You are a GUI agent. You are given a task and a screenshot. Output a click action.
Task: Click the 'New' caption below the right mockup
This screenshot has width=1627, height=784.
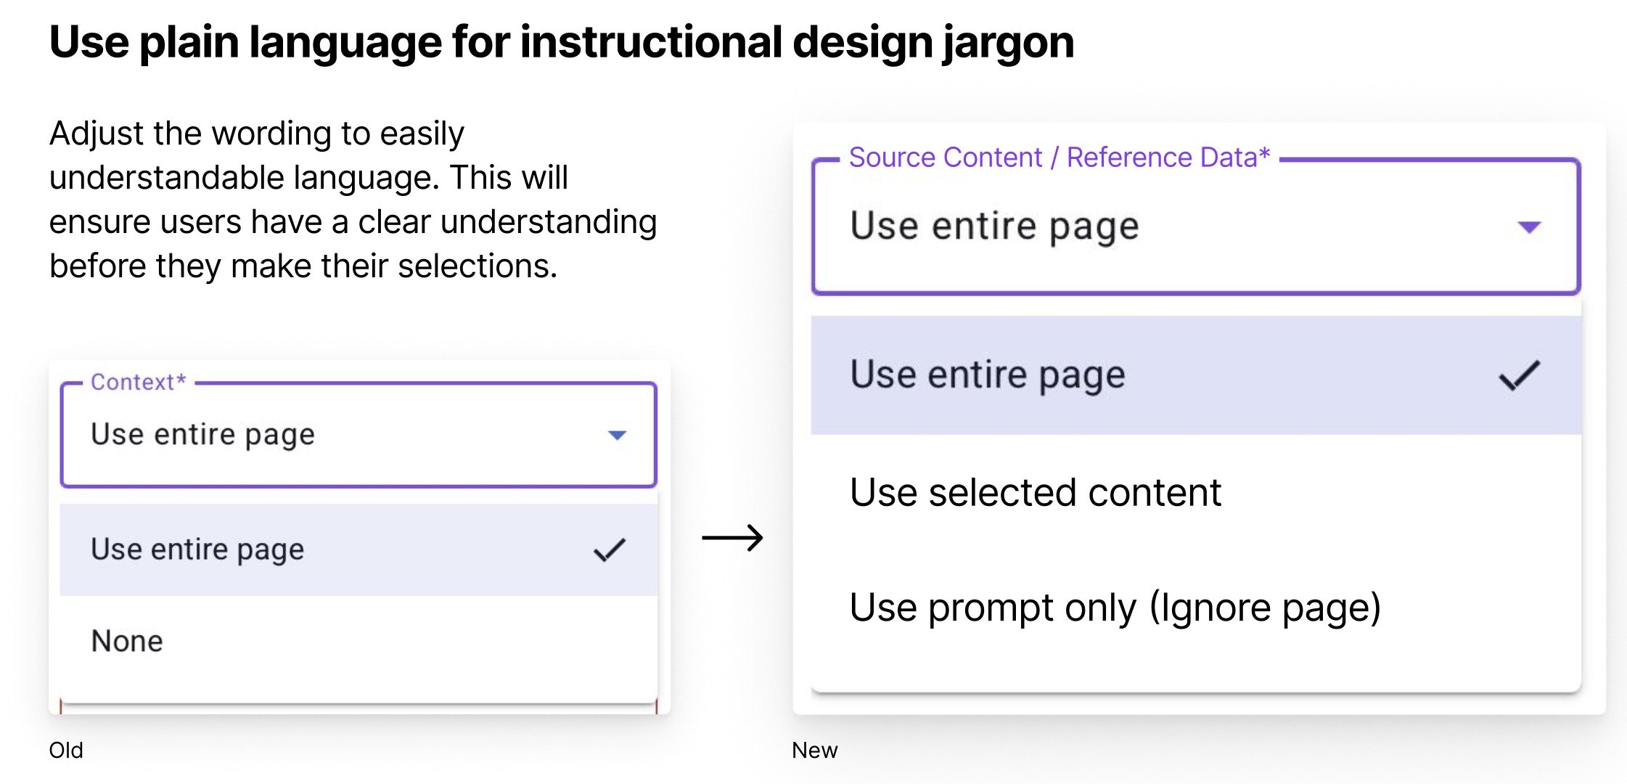(x=814, y=750)
